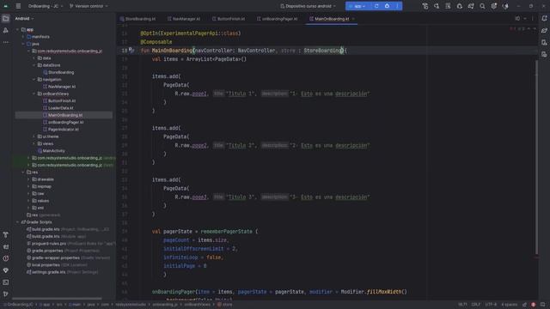
Task: Open Version Control tool window at bottom left
Action: pos(6,294)
